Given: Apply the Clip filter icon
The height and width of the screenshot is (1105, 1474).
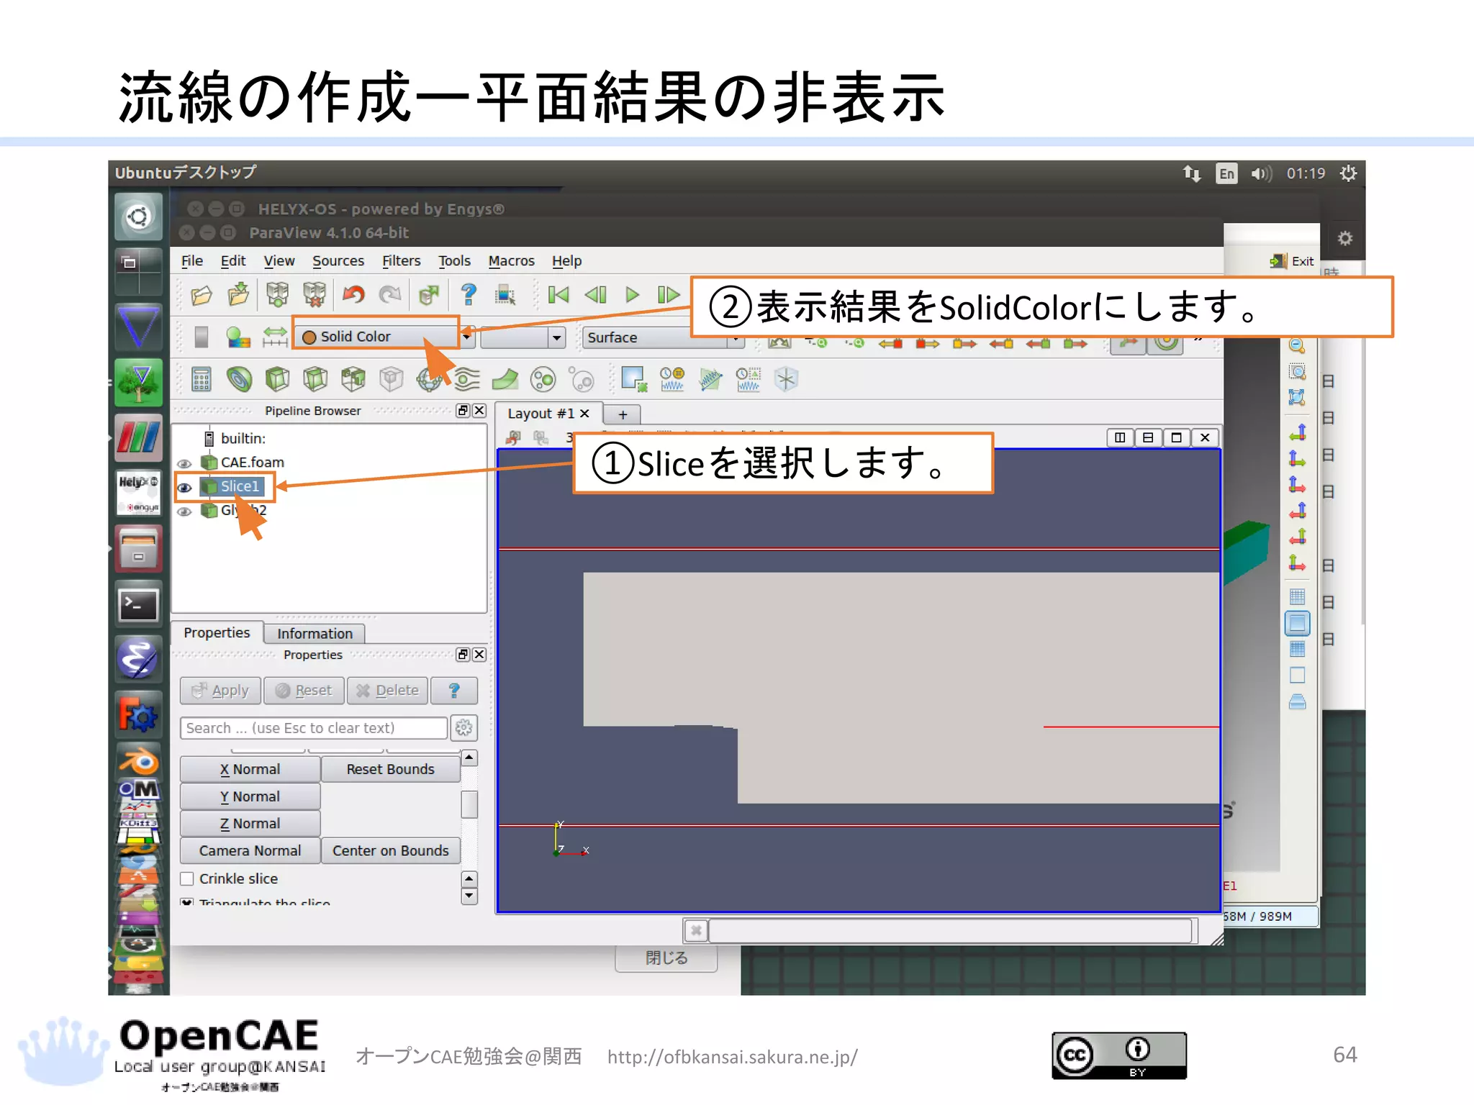Looking at the screenshot, I should 277,379.
